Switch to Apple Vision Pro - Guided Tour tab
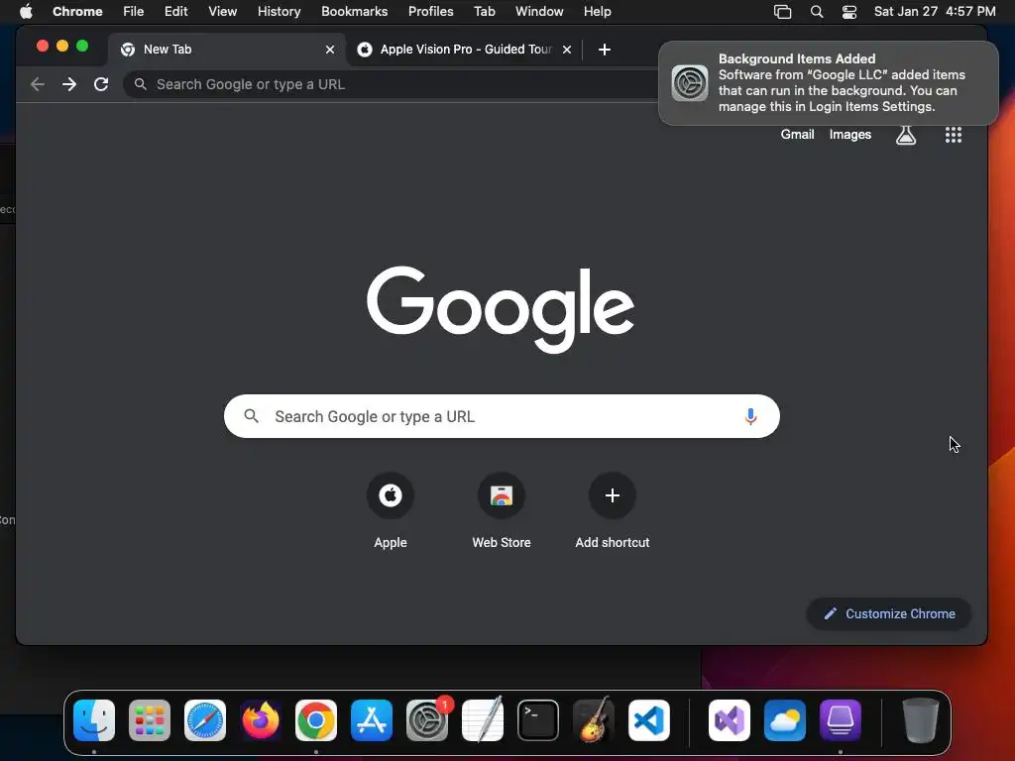Screen dimensions: 1015x761 pos(465,50)
